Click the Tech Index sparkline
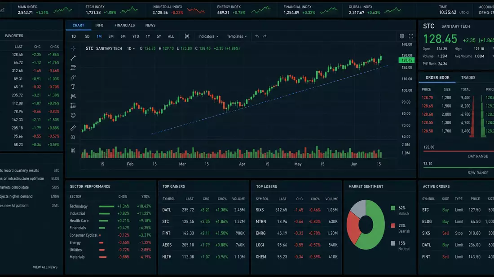Viewport: 494px width, 277px height. tap(129, 10)
